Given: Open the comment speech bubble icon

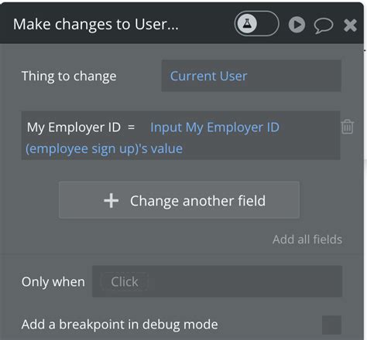Looking at the screenshot, I should [324, 25].
